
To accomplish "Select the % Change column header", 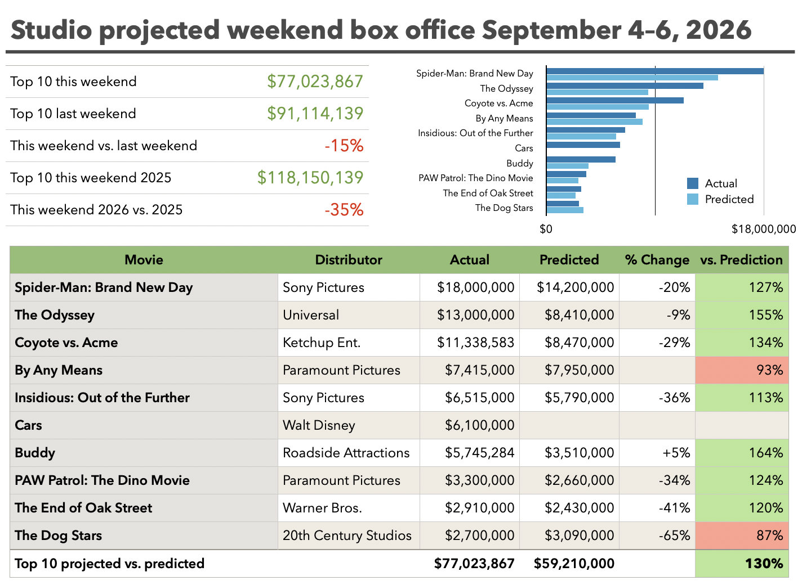I will point(657,260).
